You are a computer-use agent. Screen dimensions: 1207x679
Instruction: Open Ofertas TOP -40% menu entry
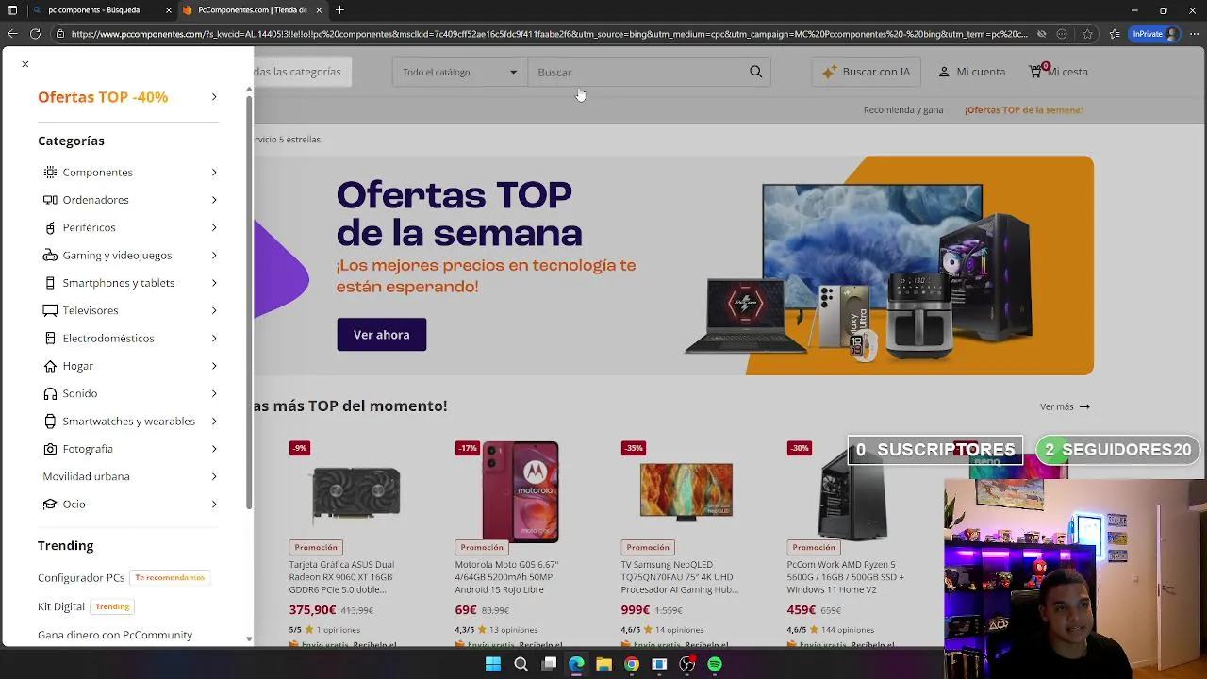point(127,97)
